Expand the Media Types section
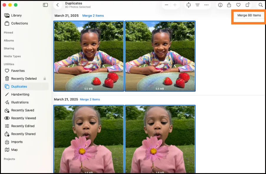 click(12, 56)
